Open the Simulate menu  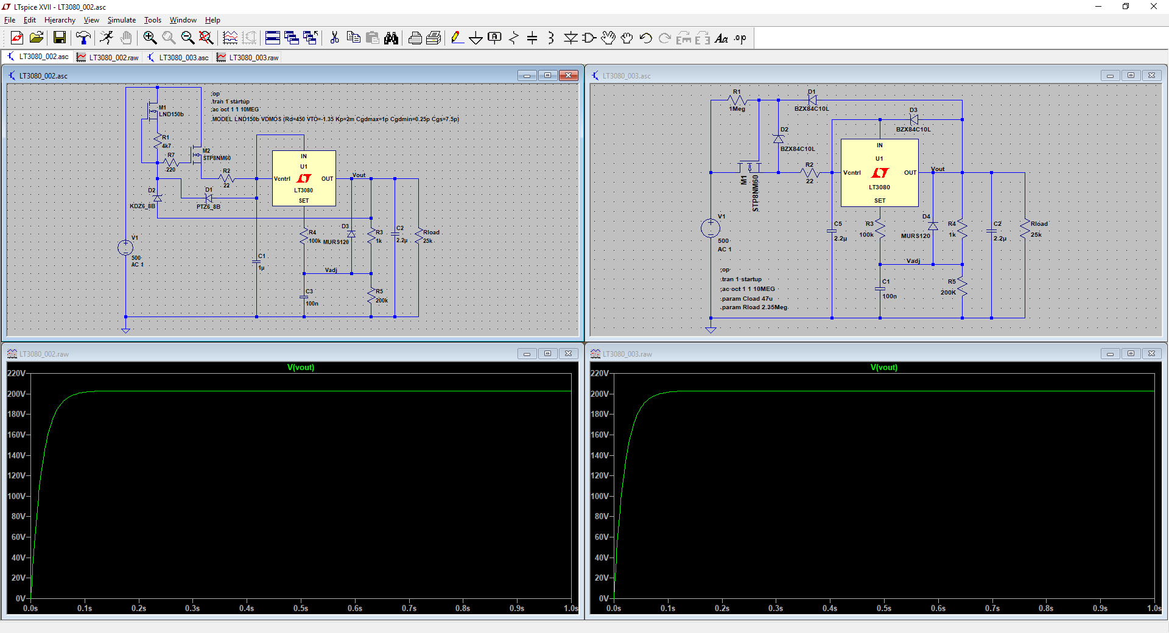click(x=122, y=20)
